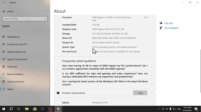Go to Clipboard settings
This screenshot has width=201, height=112.
[12, 67]
